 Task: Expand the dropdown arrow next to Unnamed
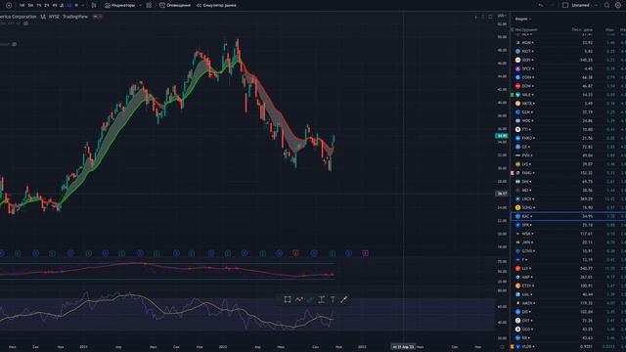[x=596, y=5]
